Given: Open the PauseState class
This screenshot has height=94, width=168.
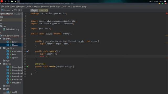Looking at the screenshot, I should pos(17,80).
